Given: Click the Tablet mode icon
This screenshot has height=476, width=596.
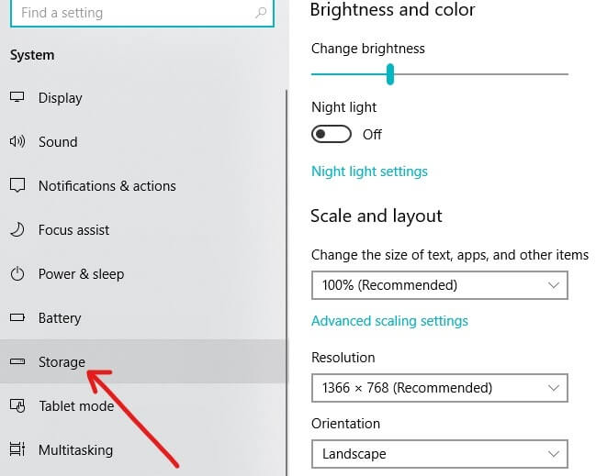Looking at the screenshot, I should point(17,406).
